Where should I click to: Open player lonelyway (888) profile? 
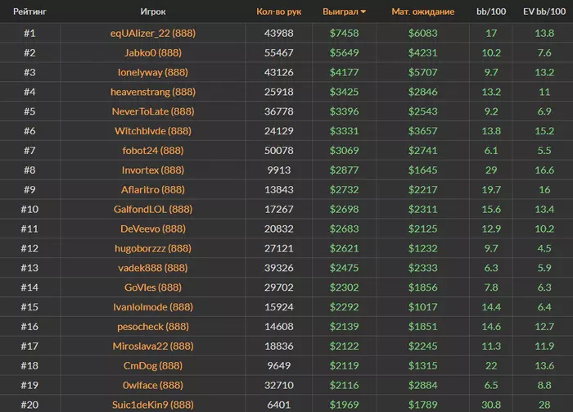tap(153, 72)
